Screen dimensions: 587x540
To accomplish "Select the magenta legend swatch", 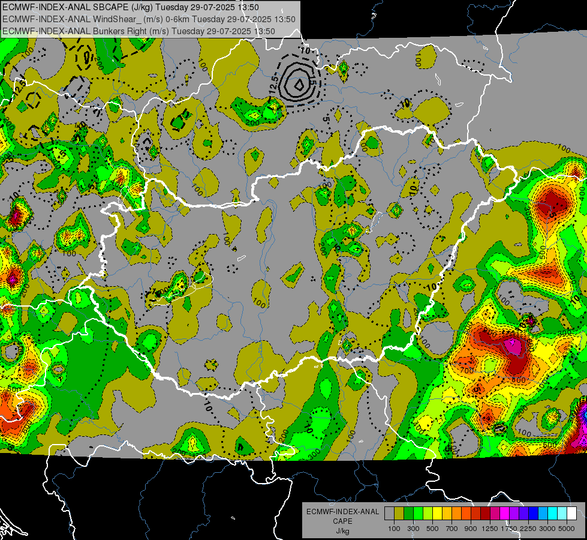I will click(x=505, y=514).
